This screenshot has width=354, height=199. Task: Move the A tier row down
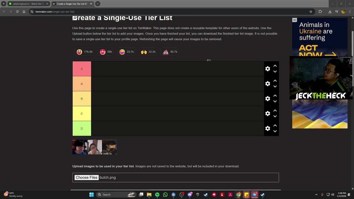275,87
